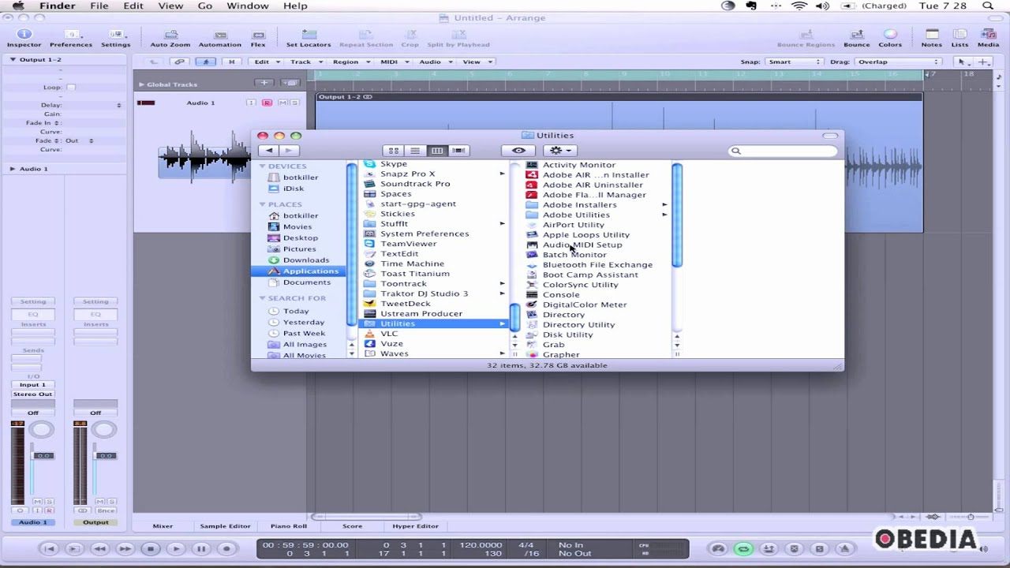This screenshot has width=1010, height=568.
Task: Go back in the Finder window
Action: 269,151
